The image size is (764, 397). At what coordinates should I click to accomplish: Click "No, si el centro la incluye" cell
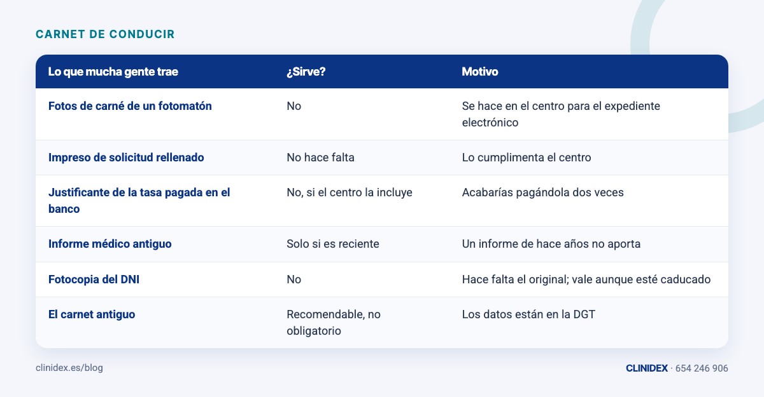coord(350,192)
